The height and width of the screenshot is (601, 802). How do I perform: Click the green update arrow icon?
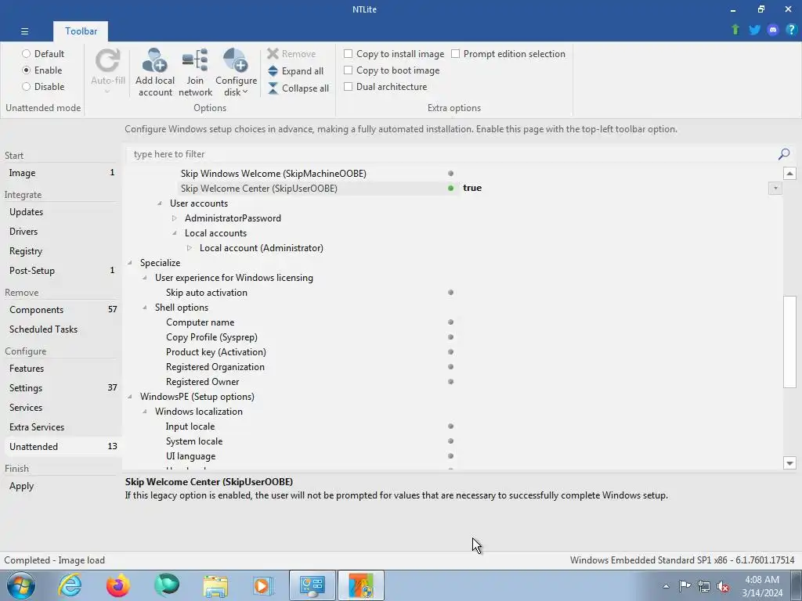click(735, 30)
